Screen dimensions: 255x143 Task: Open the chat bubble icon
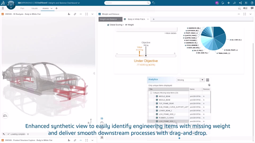pyautogui.click(x=252, y=8)
